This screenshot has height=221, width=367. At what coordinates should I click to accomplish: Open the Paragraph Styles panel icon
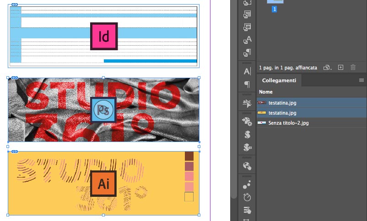pos(247,53)
